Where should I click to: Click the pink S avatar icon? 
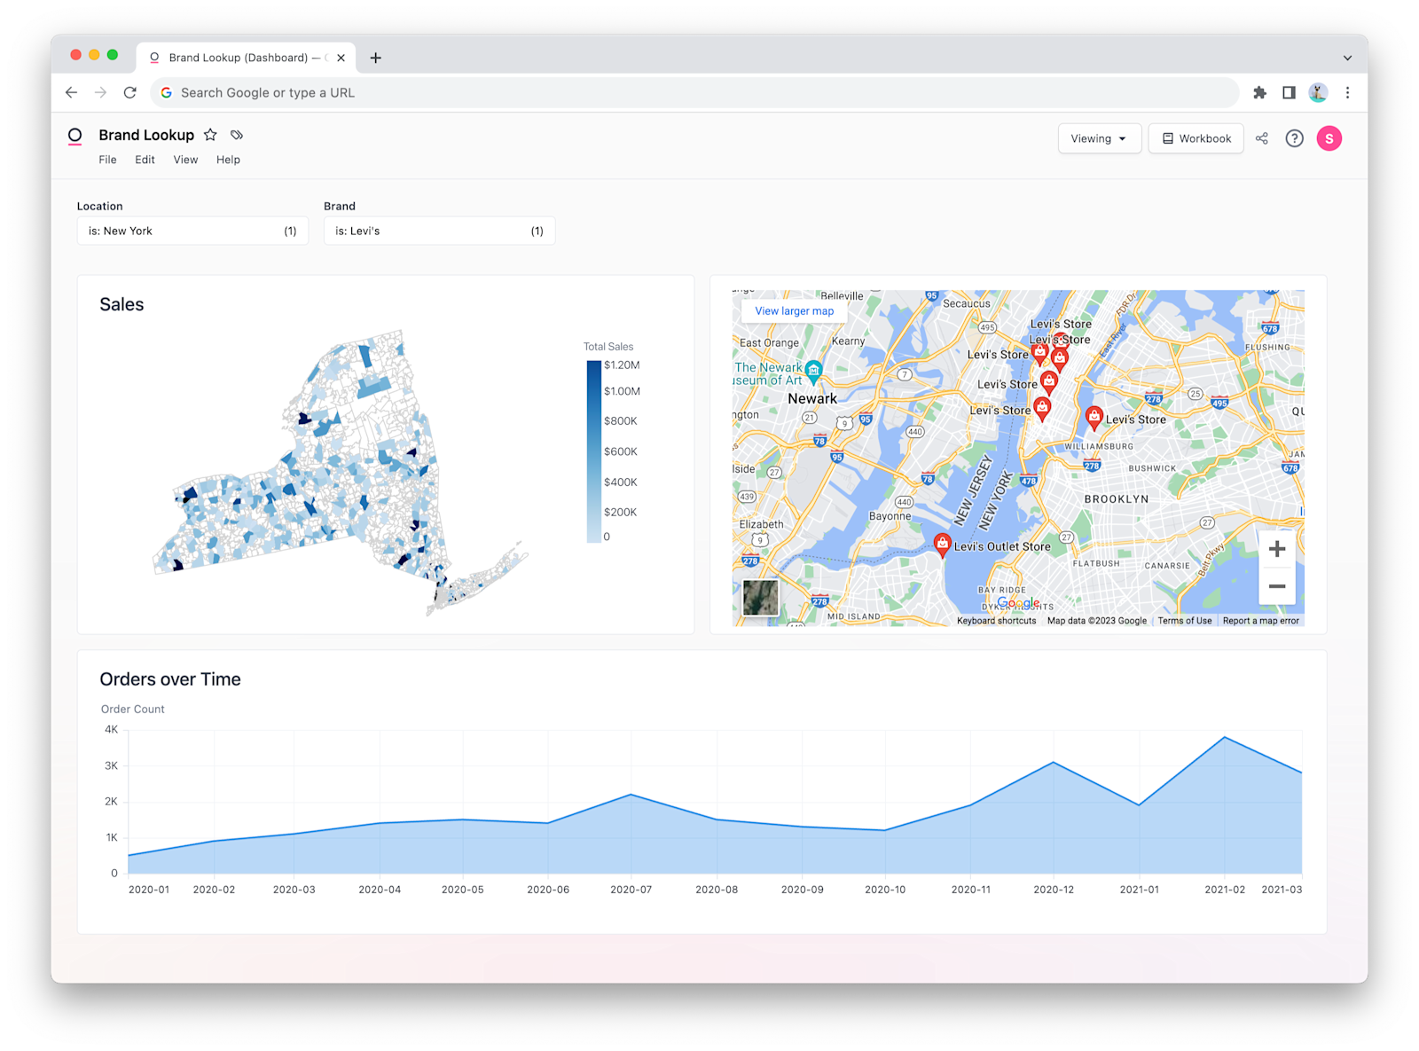click(1329, 138)
